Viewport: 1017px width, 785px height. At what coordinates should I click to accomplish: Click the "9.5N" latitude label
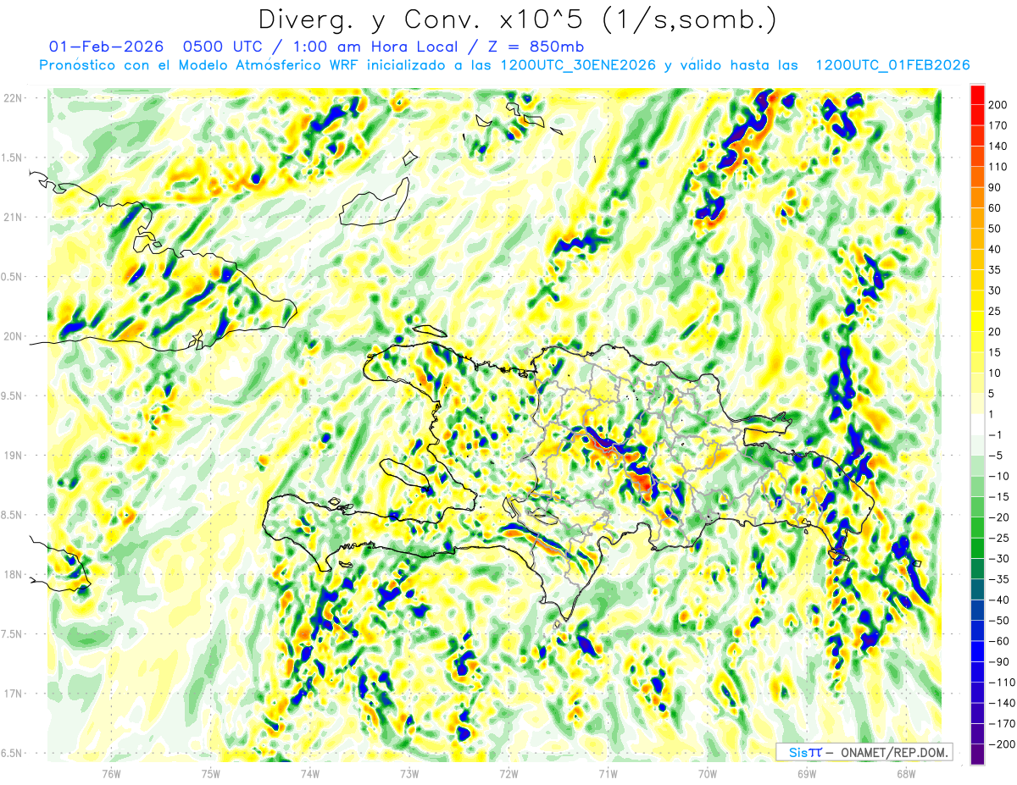click(12, 396)
